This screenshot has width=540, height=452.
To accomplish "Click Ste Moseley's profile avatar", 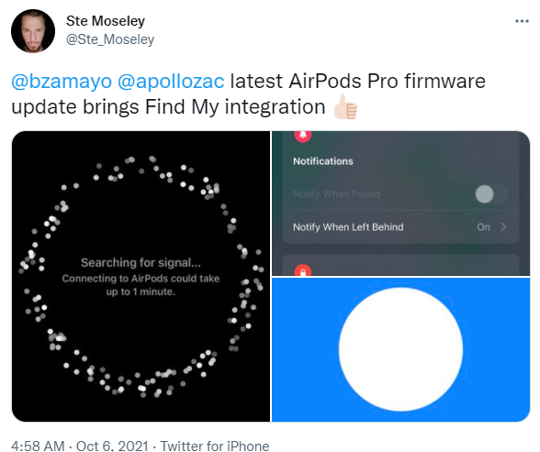I will (x=33, y=31).
